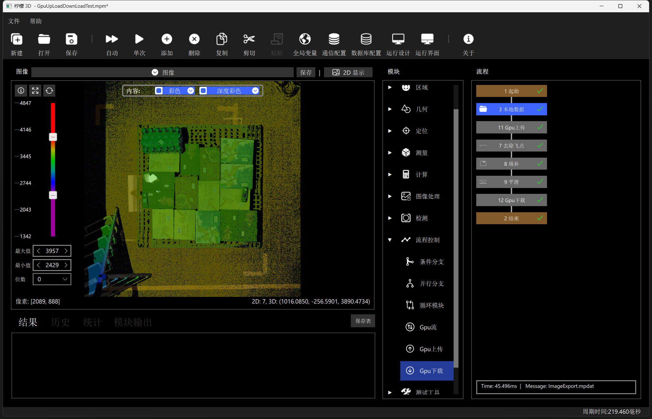Click the 剪切 (Cut) scissors icon
The height and width of the screenshot is (419, 652).
(x=249, y=39)
